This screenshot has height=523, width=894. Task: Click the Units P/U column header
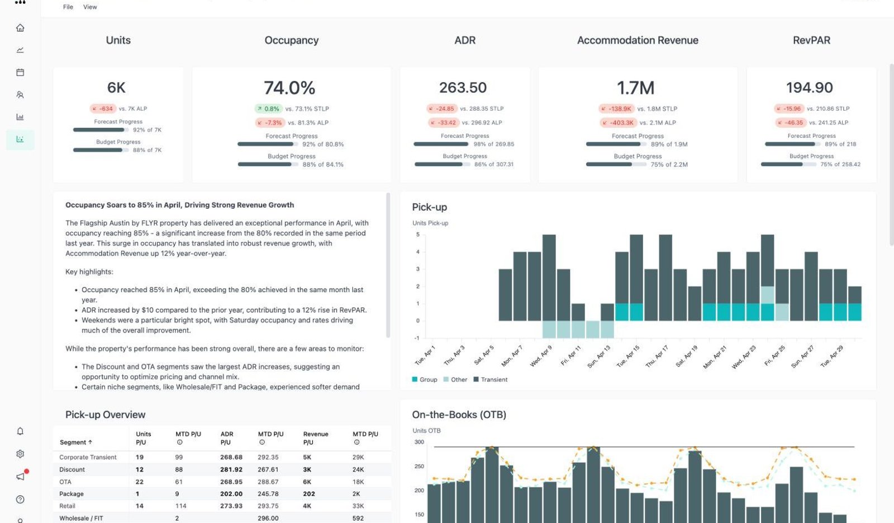[x=143, y=438]
